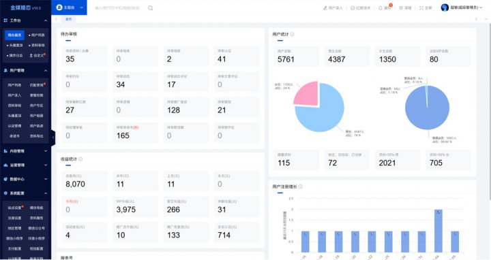Select 待办首页 in the sidebar
The image size is (491, 260).
pos(14,35)
